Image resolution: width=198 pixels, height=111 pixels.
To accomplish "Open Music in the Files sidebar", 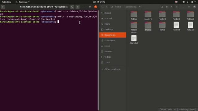I will tap(113, 46).
